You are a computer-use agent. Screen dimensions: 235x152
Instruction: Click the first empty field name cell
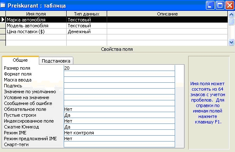tap(36, 37)
